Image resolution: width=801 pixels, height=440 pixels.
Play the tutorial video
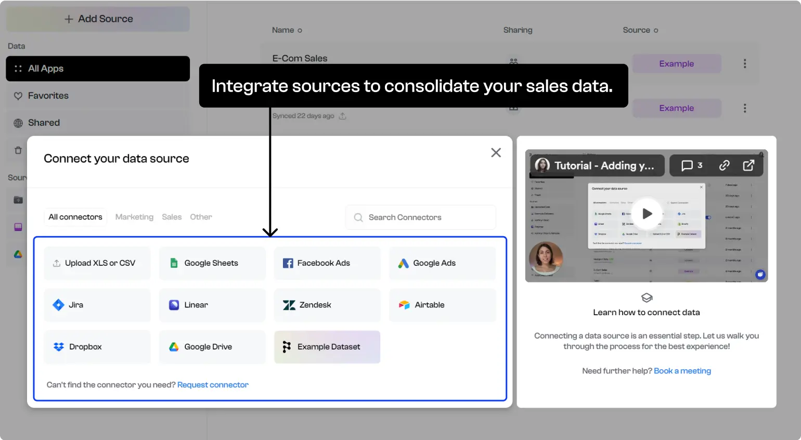click(x=647, y=213)
